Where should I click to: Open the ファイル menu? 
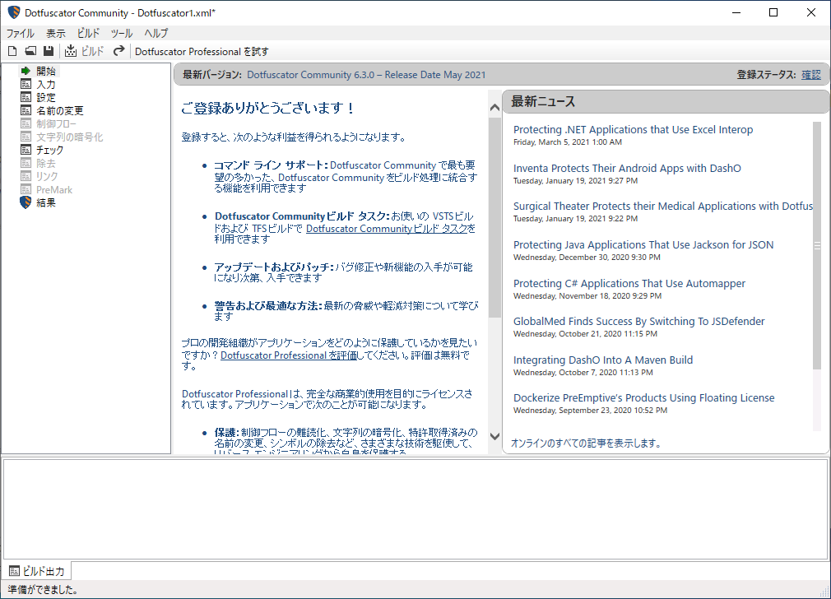click(20, 33)
